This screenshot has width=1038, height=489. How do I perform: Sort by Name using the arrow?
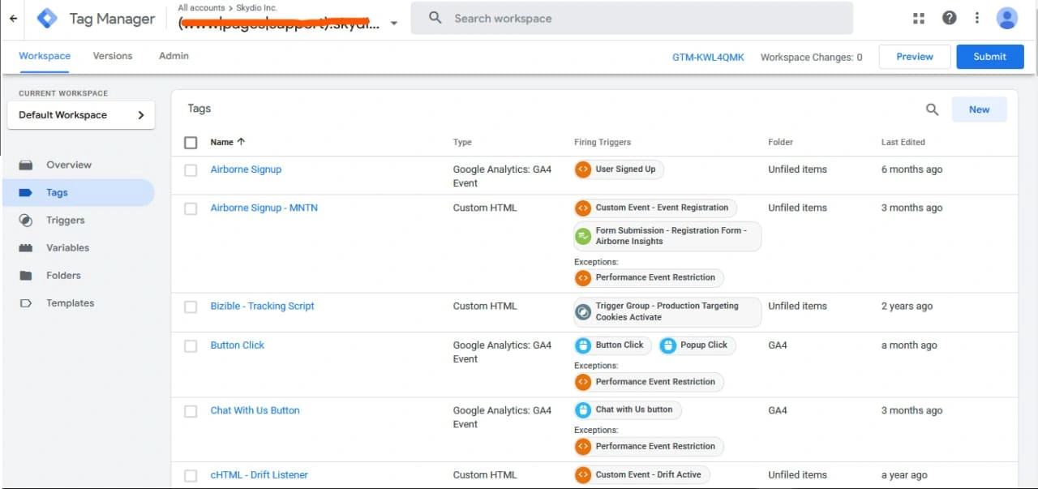tap(241, 141)
